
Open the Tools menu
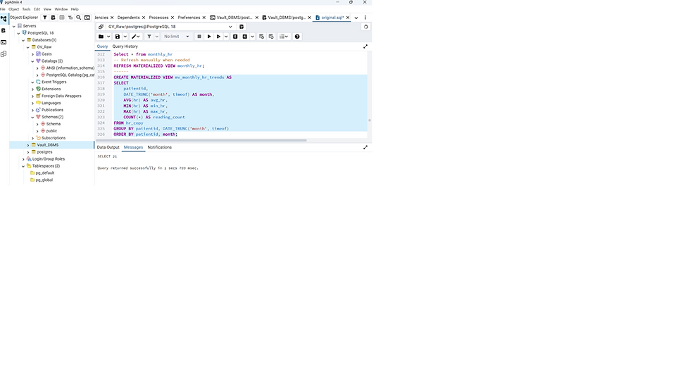click(27, 8)
